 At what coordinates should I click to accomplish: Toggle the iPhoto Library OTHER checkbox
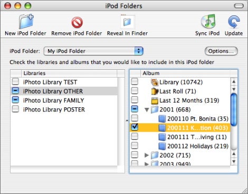(x=15, y=91)
